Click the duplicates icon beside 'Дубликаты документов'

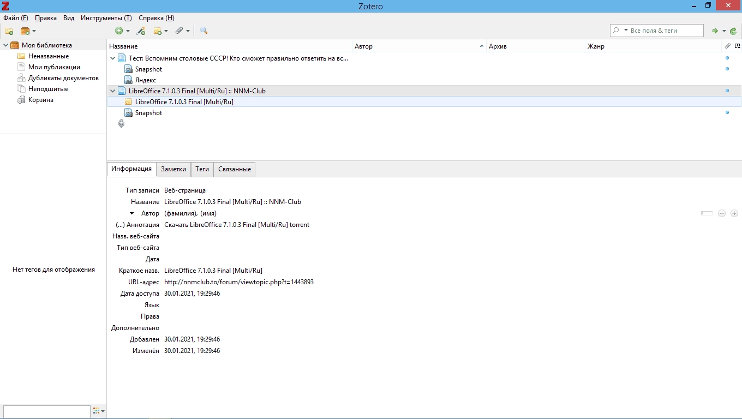click(x=21, y=78)
